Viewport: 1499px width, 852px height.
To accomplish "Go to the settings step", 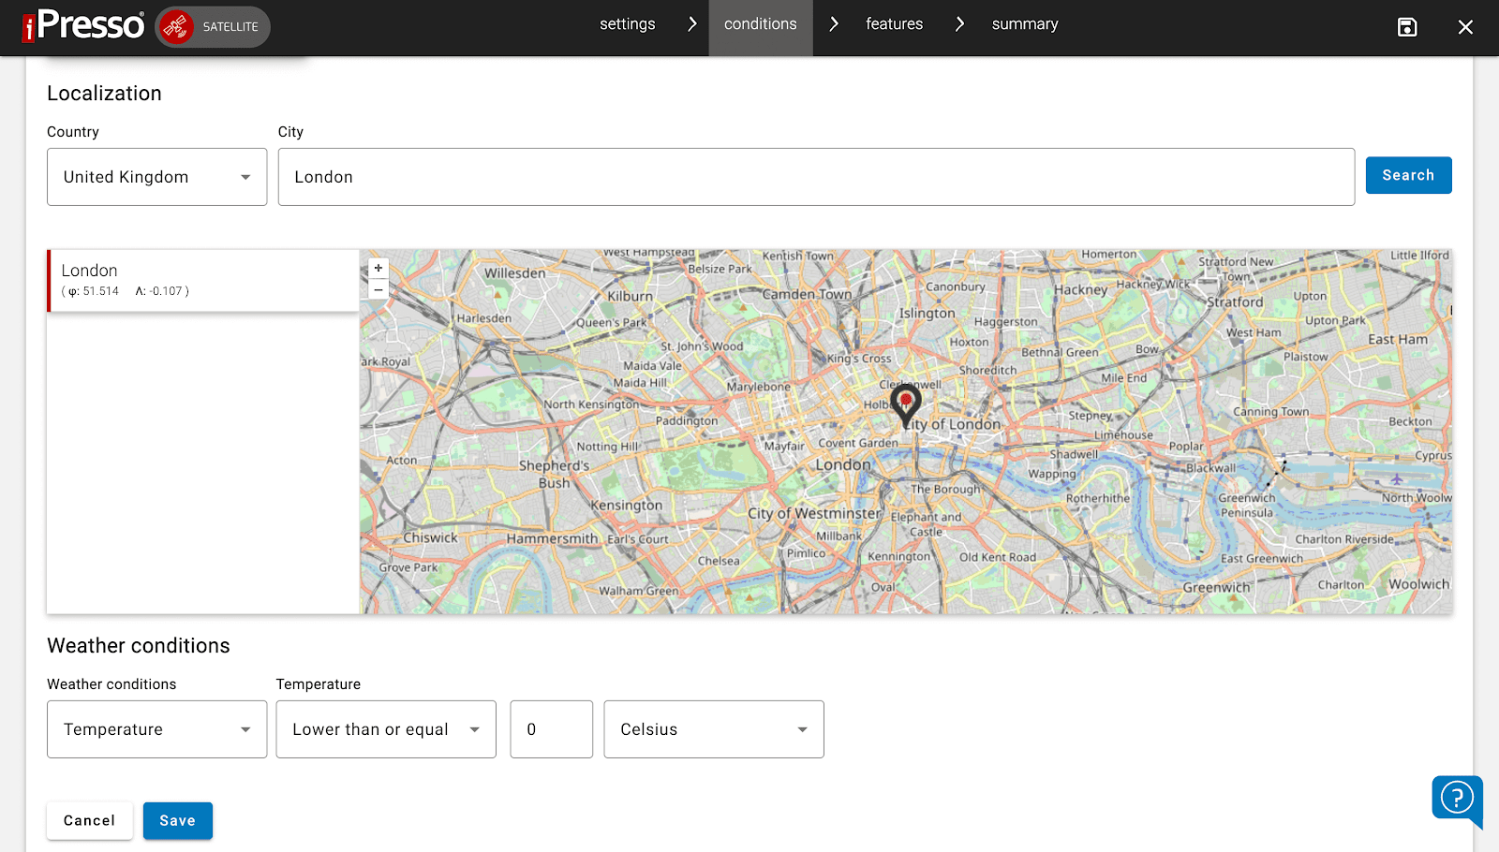I will pyautogui.click(x=627, y=24).
